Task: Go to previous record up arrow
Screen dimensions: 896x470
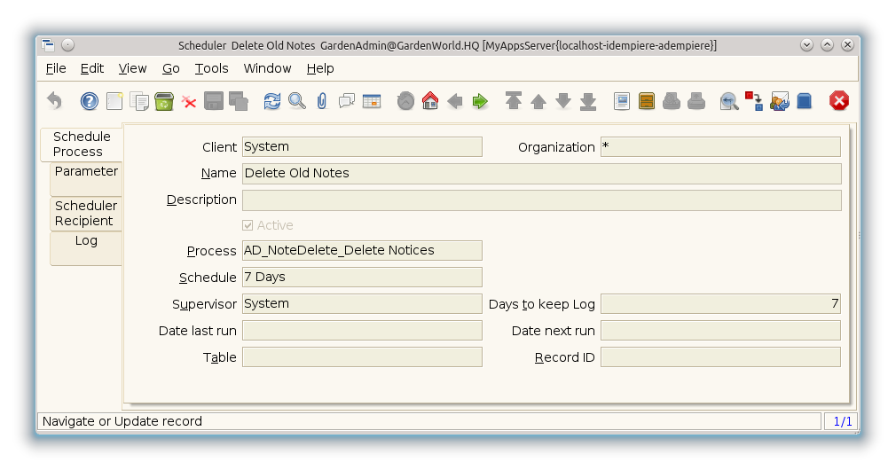Action: point(538,101)
